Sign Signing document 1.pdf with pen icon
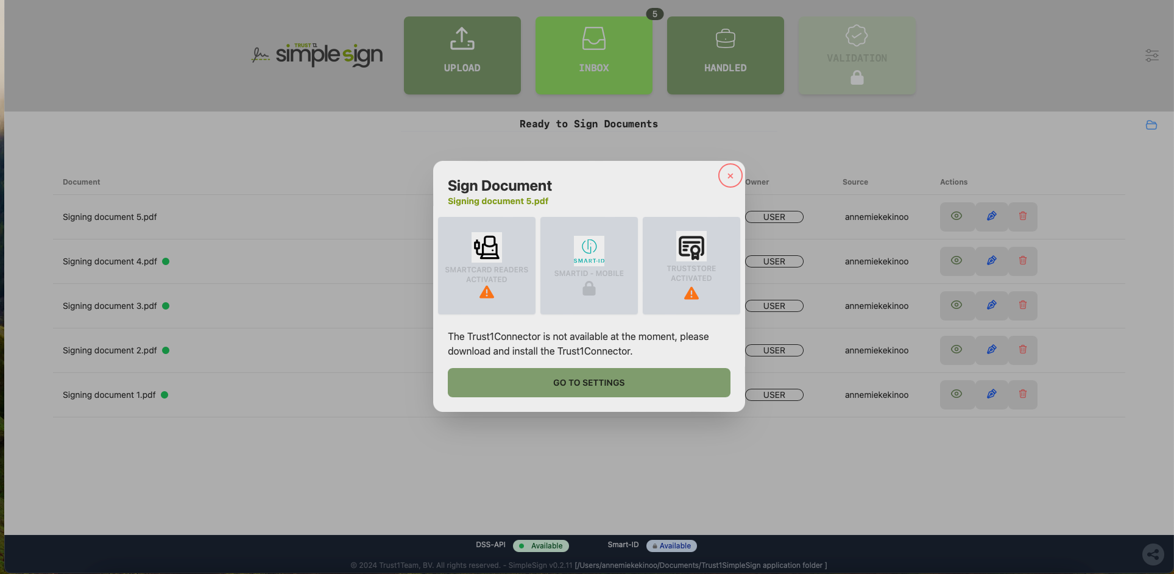Viewport: 1174px width, 574px height. 992,394
